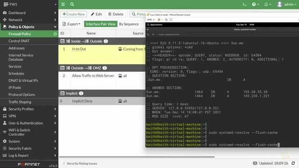Open the notifications bell menu
This screenshot has height=168, width=299.
(267, 4)
